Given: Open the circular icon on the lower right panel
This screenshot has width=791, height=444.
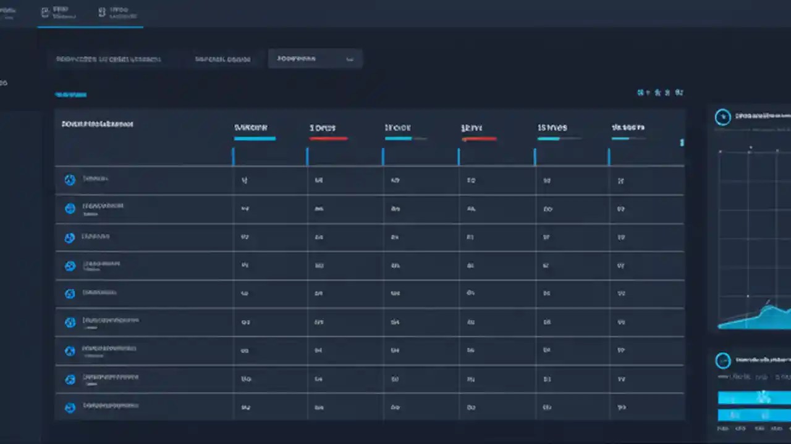Looking at the screenshot, I should click(x=723, y=360).
